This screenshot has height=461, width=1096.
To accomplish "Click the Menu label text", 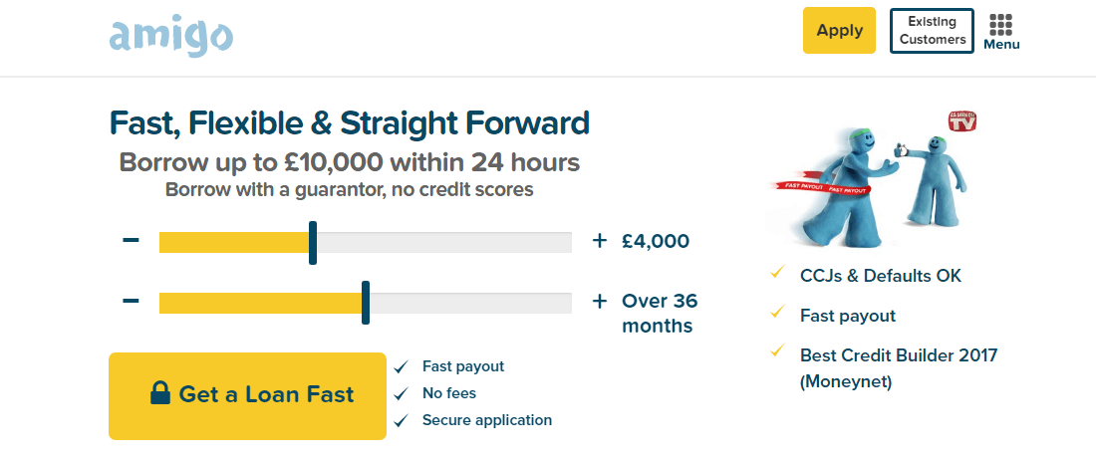I will (x=1001, y=45).
